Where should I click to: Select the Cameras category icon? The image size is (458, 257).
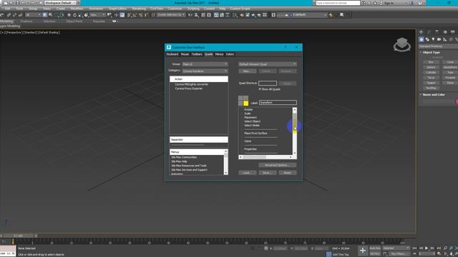tap(439, 39)
